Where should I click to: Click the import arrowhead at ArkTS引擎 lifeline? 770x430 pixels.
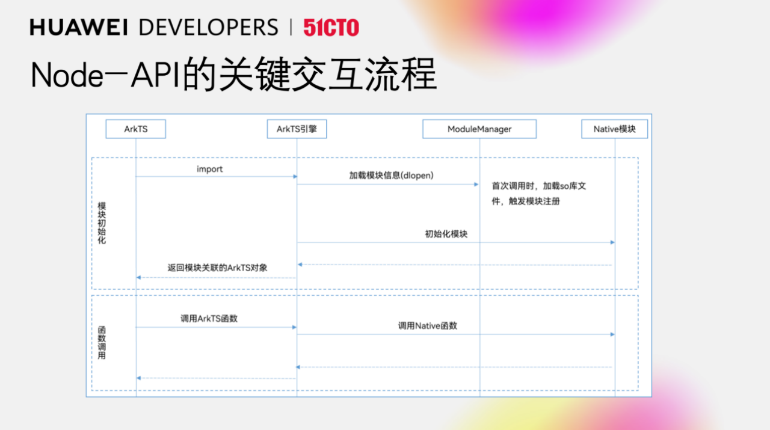(295, 177)
